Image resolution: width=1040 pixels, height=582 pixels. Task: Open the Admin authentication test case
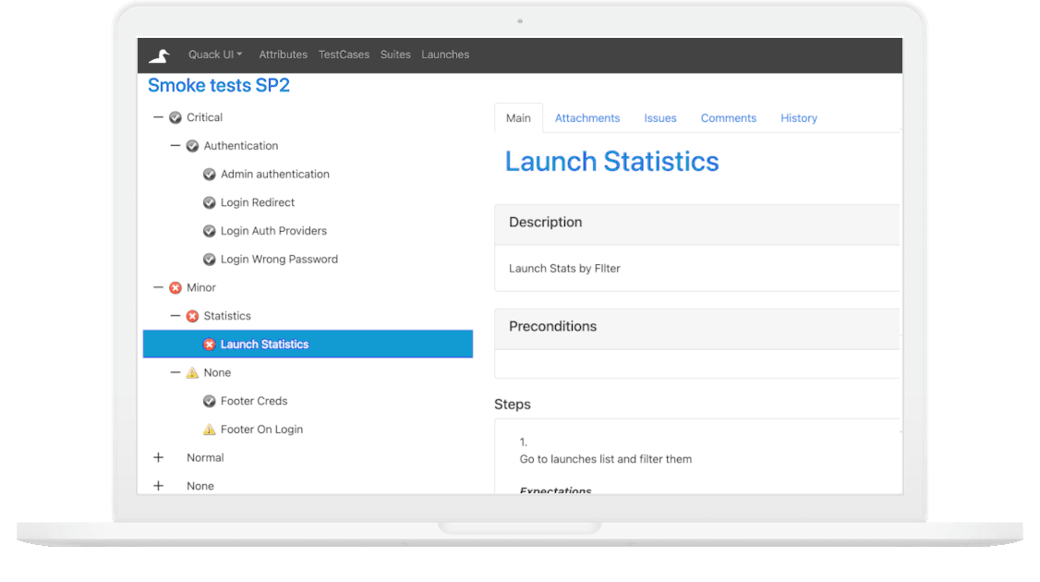click(x=274, y=174)
